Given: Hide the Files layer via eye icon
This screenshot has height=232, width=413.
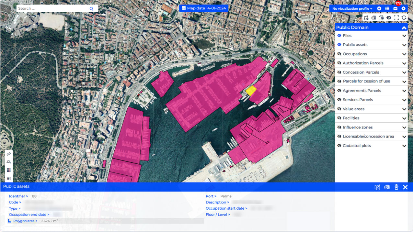Looking at the screenshot, I should (339, 36).
